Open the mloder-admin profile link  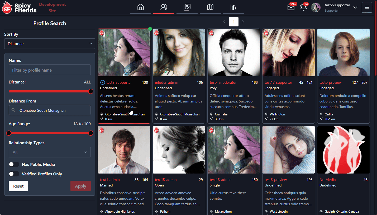click(x=166, y=82)
